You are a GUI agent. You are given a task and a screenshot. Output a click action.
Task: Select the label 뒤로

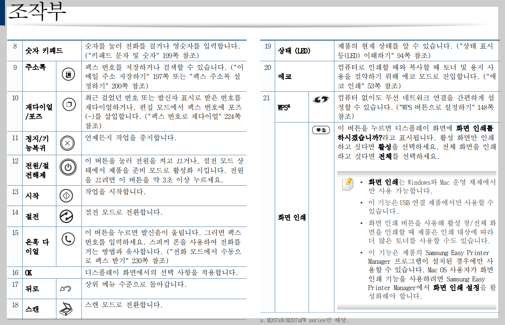[32, 289]
